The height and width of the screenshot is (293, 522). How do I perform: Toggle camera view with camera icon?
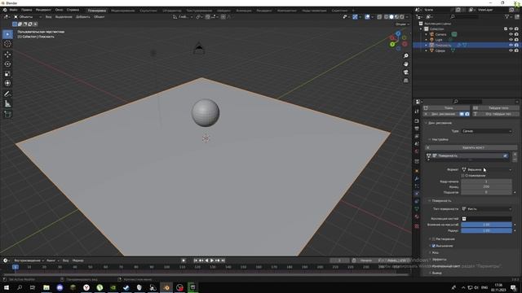[406, 72]
